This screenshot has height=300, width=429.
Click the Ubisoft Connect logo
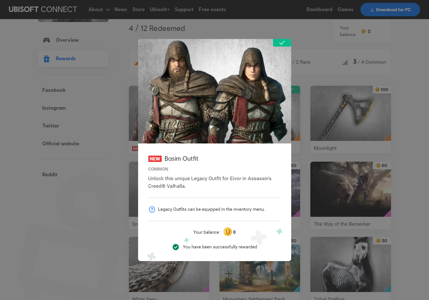click(43, 9)
